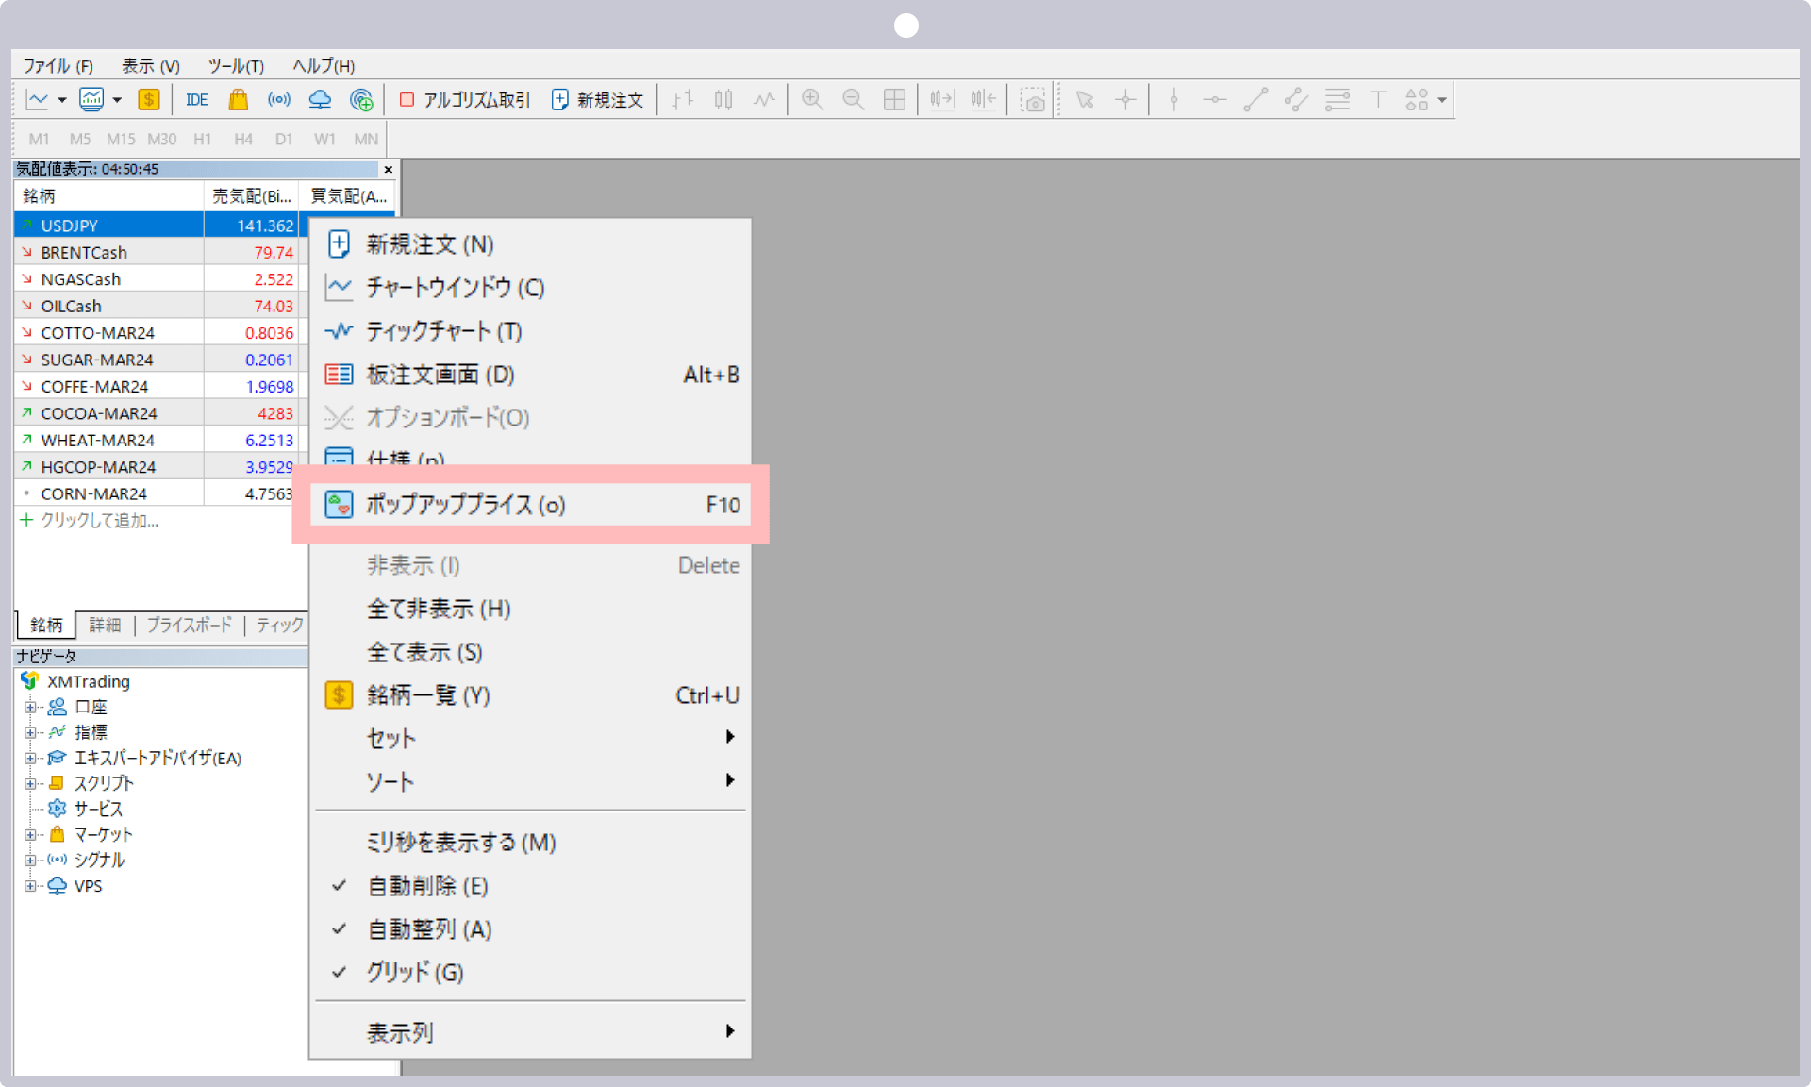Expand the エキスパートアドバイザ(EA) tree node
1811x1087 pixels.
[x=30, y=758]
